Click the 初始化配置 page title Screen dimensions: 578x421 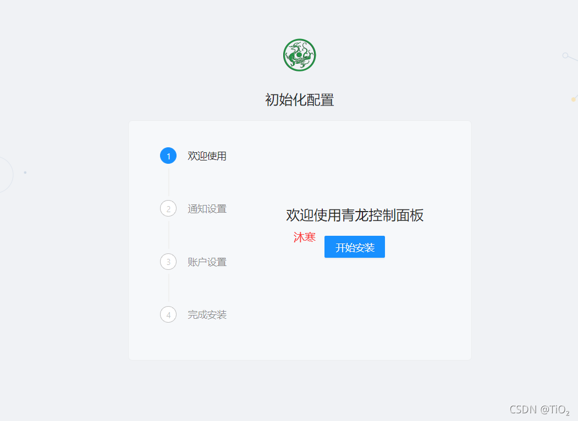pos(299,100)
